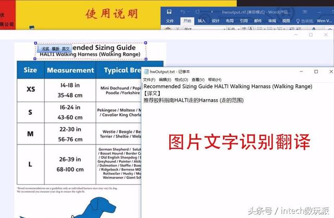Click the Save icon in Word title bar
Screen dimensions: 334x218
point(169,11)
